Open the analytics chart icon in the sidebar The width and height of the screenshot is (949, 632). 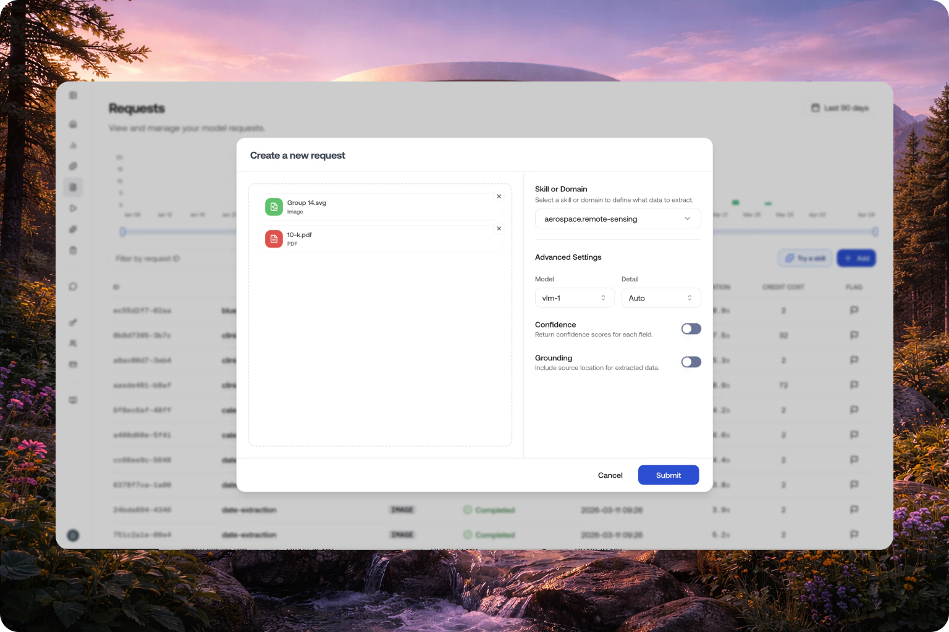74,145
